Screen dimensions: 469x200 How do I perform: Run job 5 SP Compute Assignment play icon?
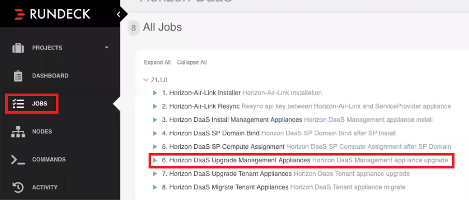155,147
